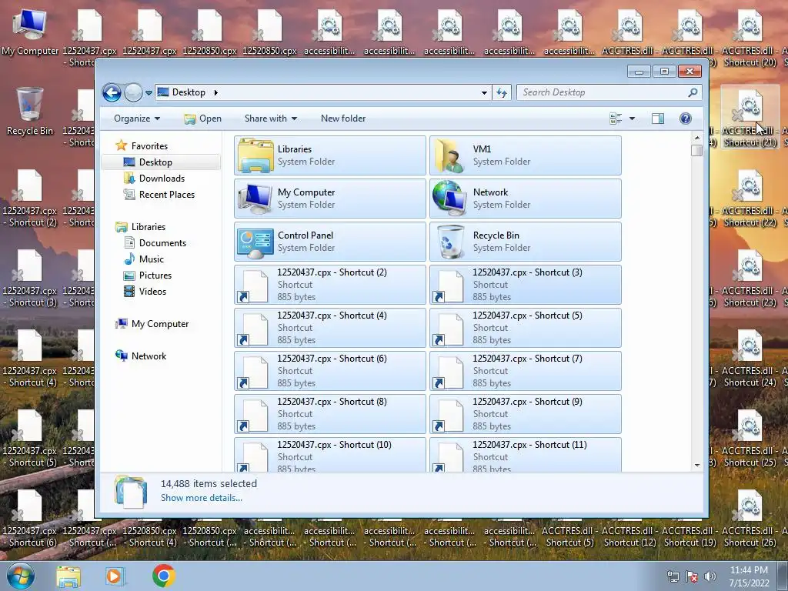Click the file list scrollbar thumb
788x591 pixels.
[697, 150]
